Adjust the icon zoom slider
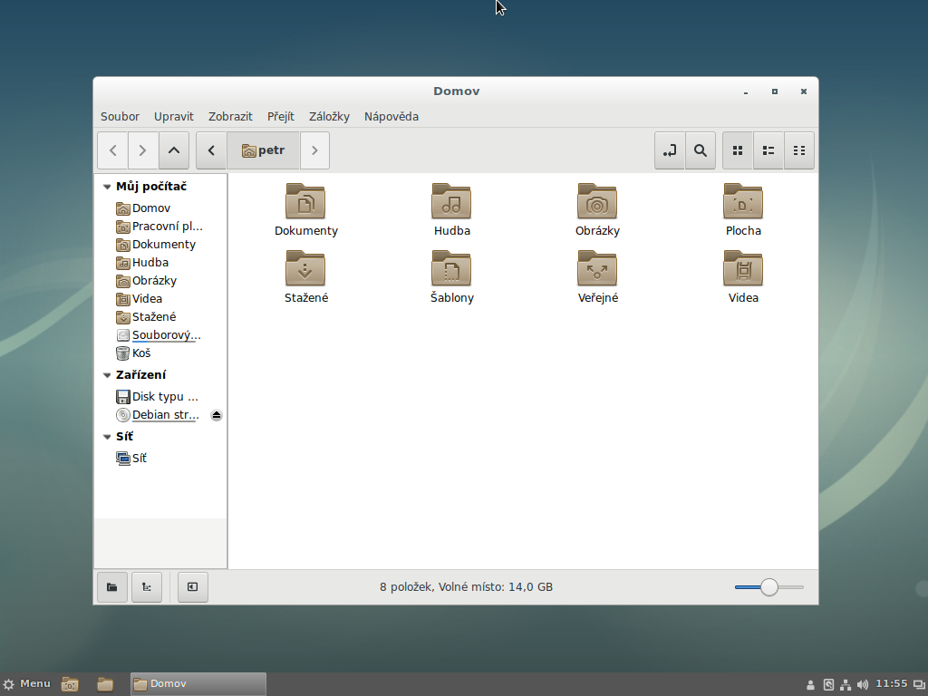This screenshot has width=928, height=696. pyautogui.click(x=769, y=587)
